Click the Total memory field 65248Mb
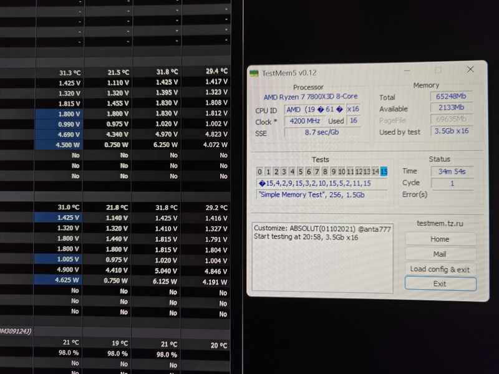This screenshot has height=374, width=499. [x=451, y=96]
